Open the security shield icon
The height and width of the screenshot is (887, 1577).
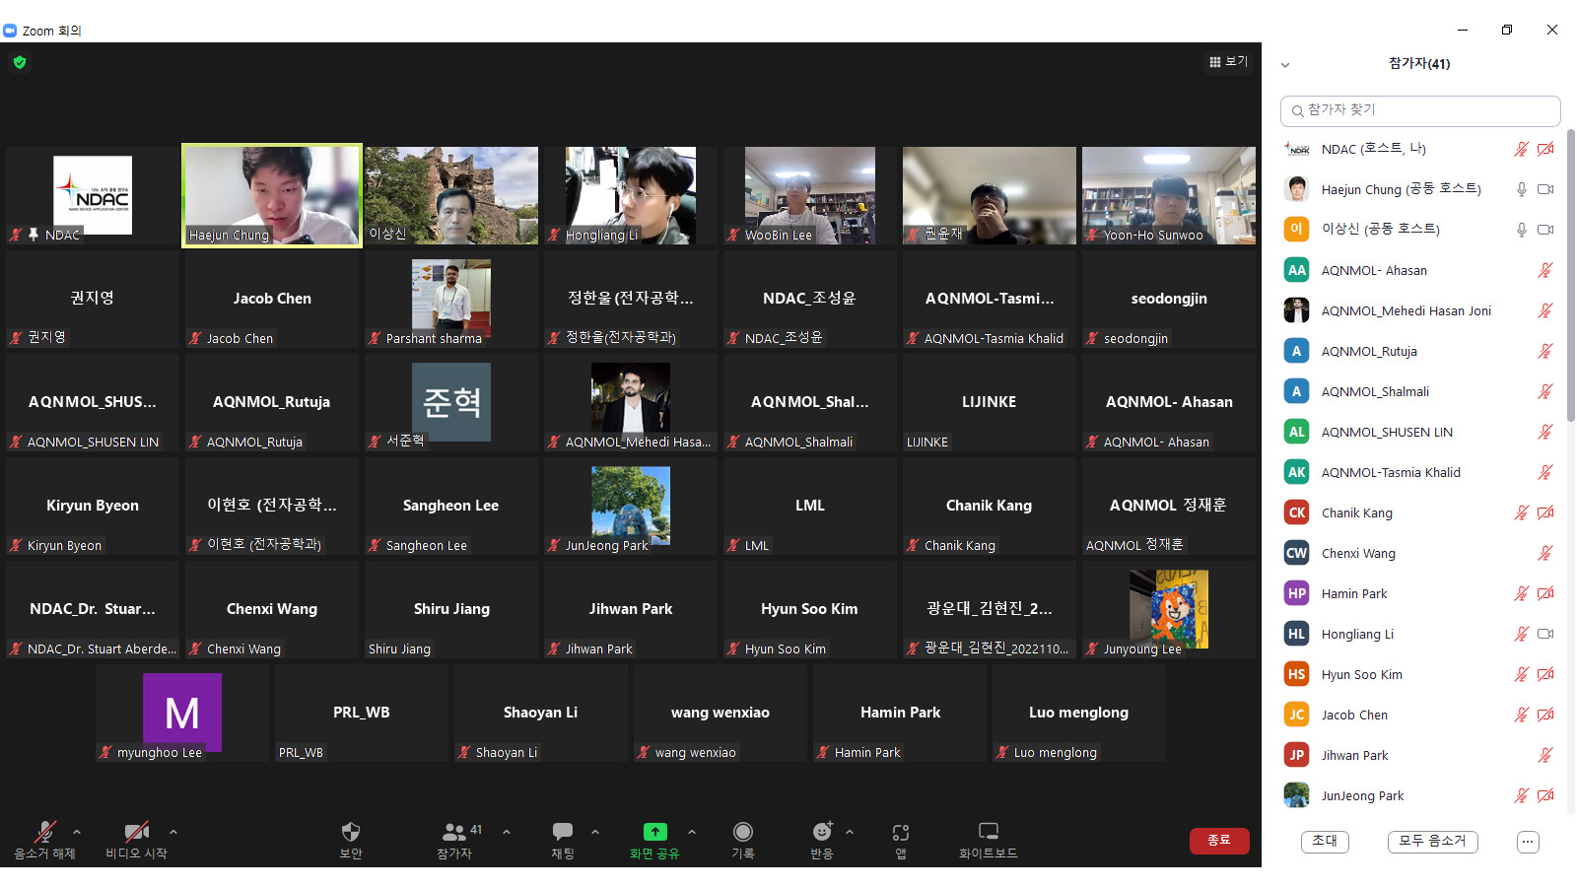(351, 832)
